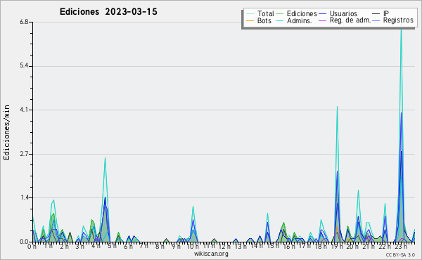422x260 pixels.
Task: Click the 5.4 y-axis value
Action: tap(24, 66)
